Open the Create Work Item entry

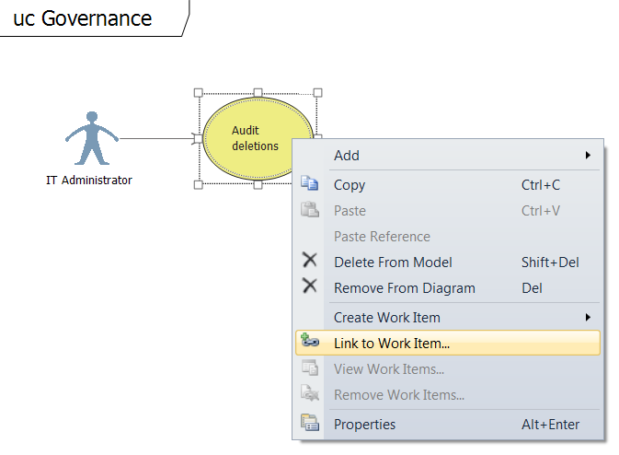448,318
